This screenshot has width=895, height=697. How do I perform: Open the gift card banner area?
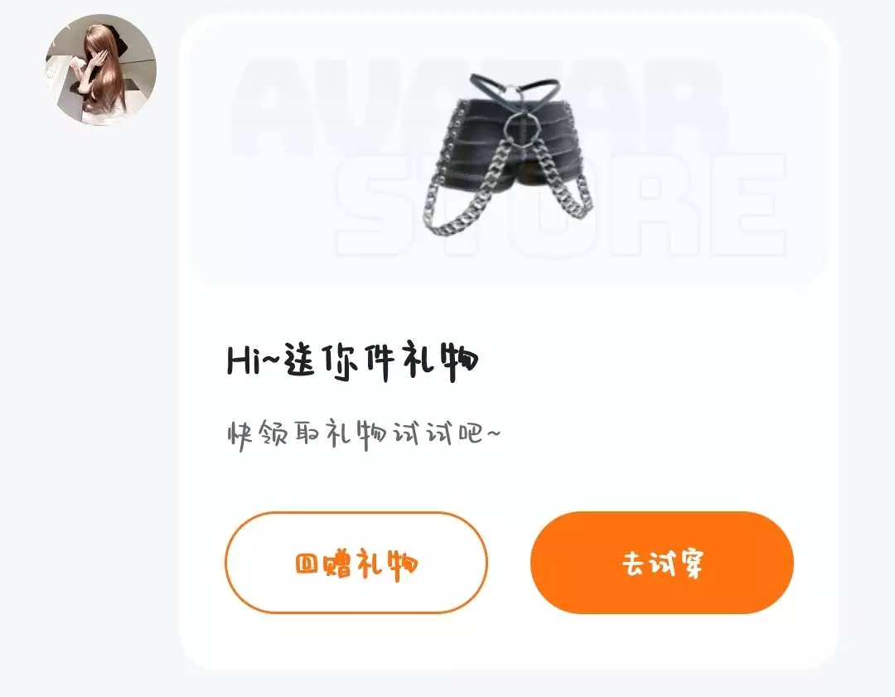click(x=508, y=152)
